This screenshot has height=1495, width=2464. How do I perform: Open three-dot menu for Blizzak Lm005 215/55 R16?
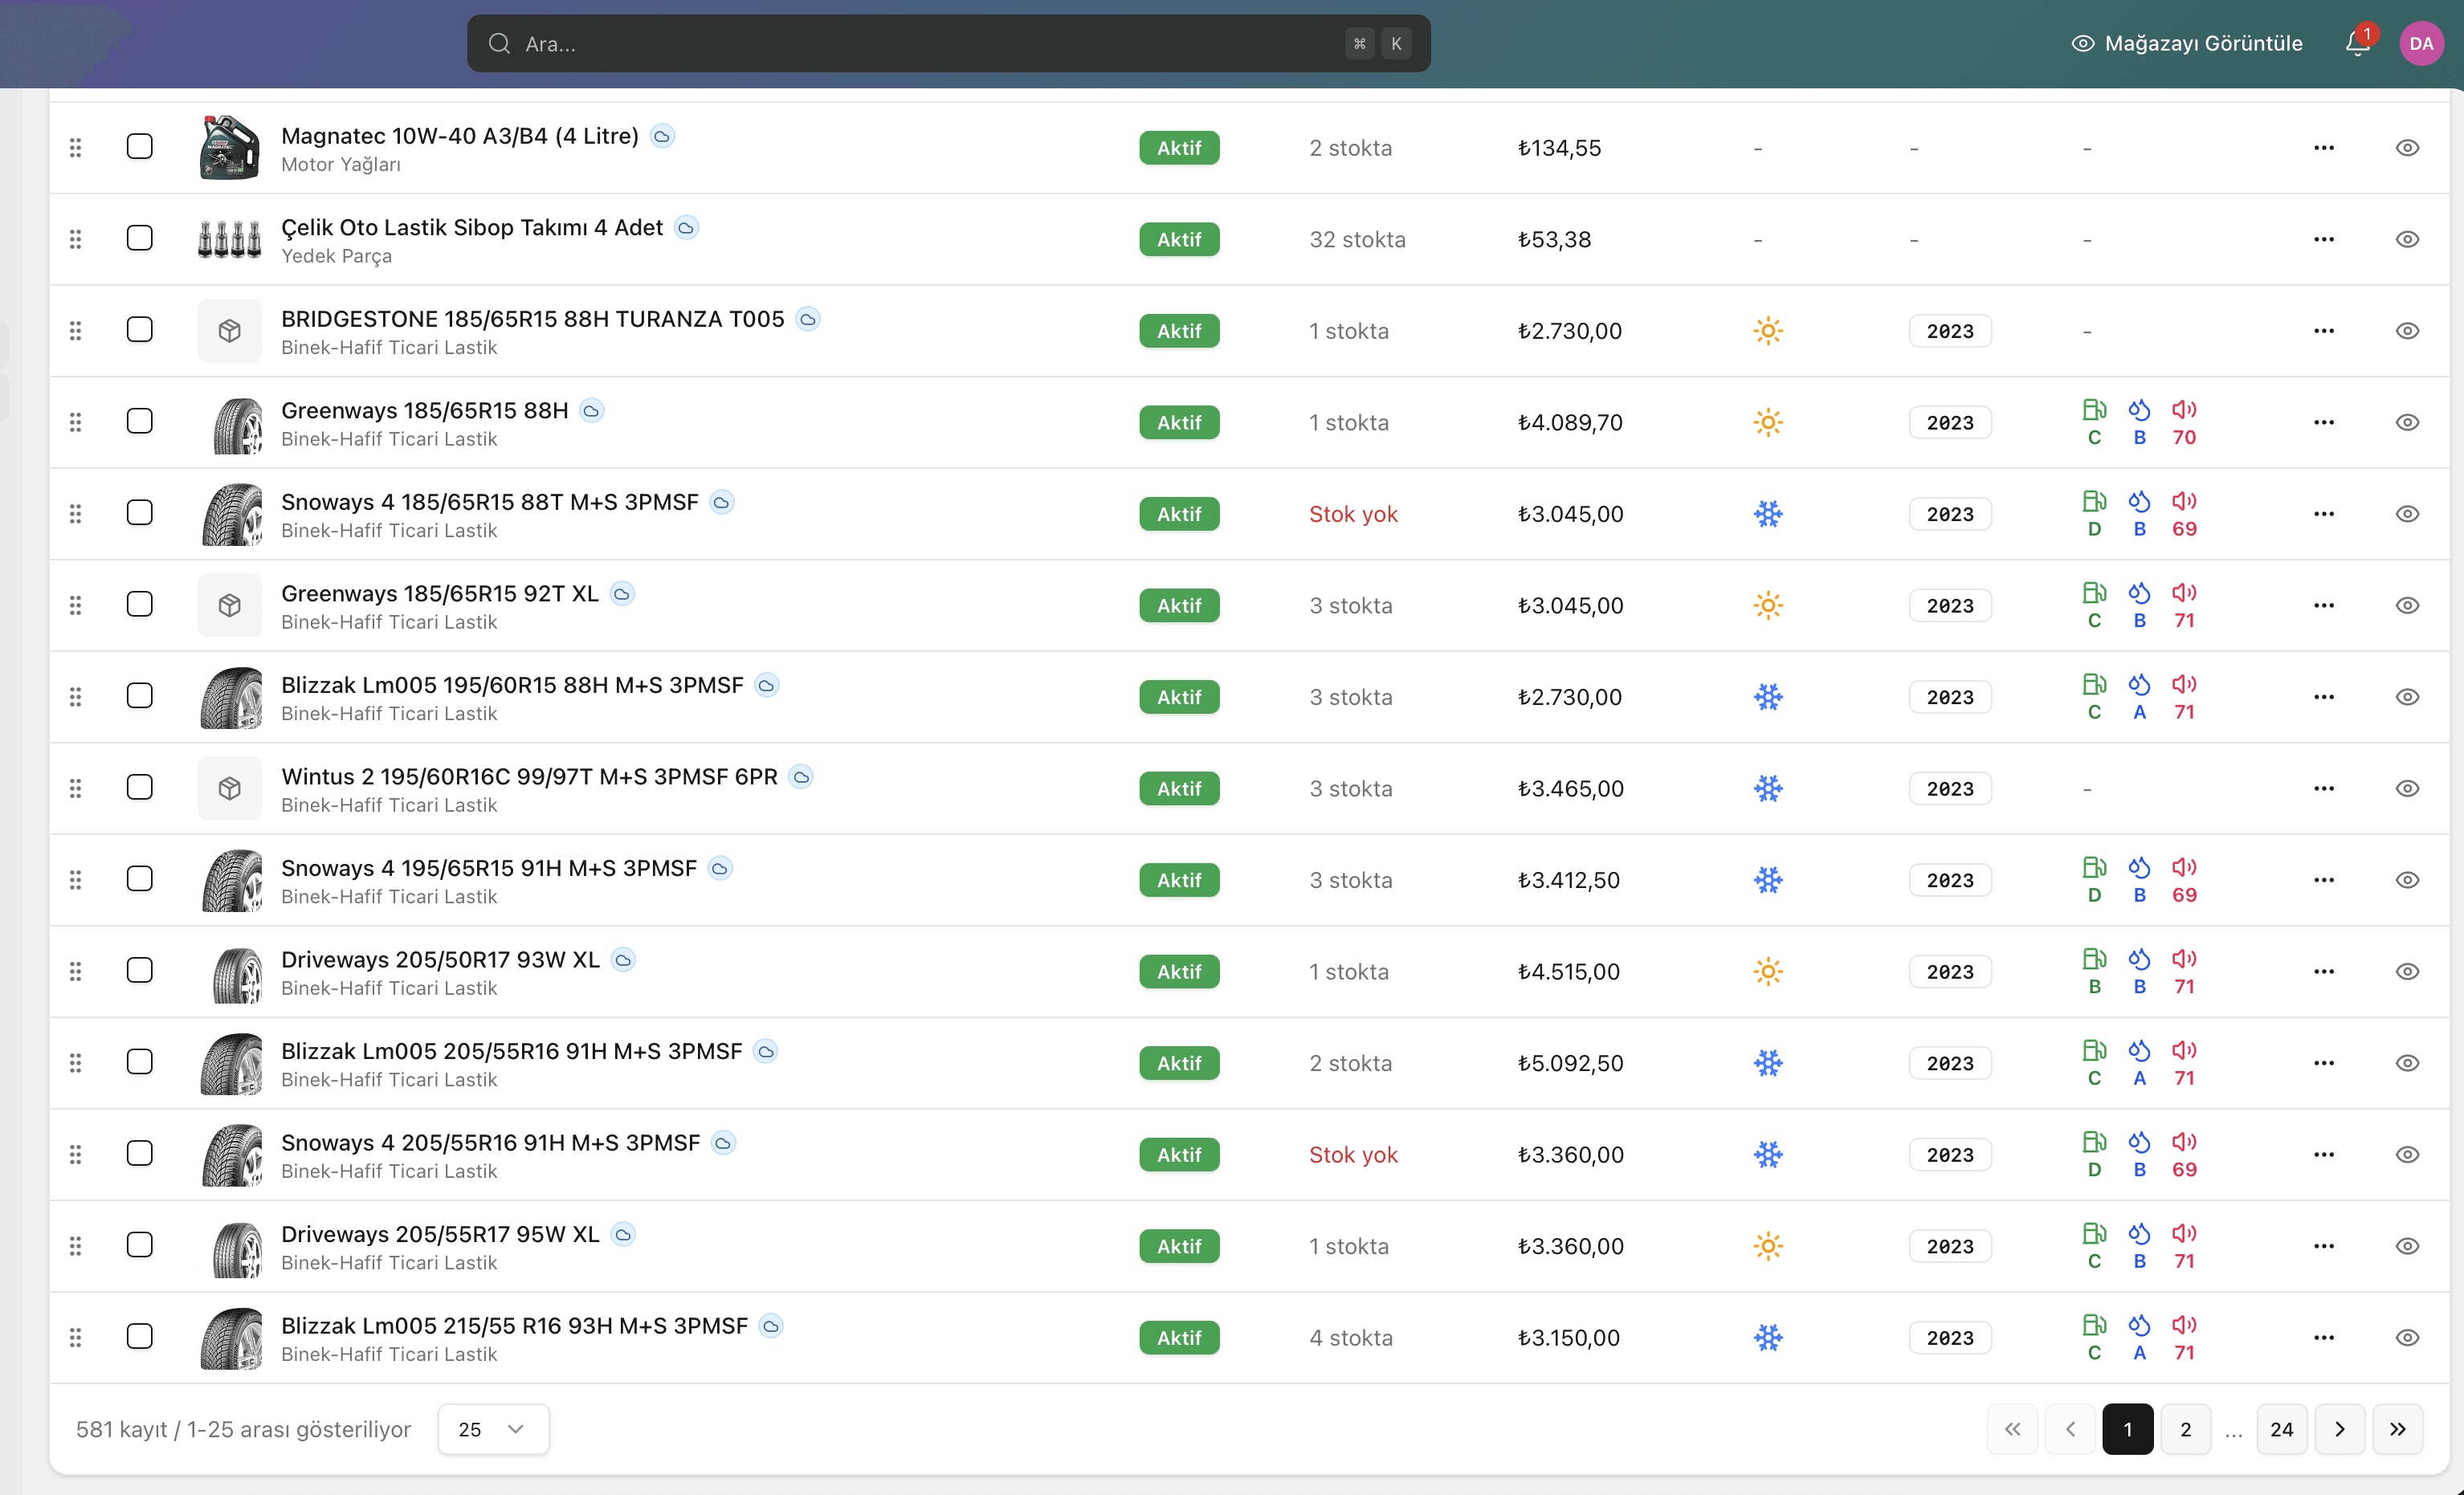[2323, 1338]
